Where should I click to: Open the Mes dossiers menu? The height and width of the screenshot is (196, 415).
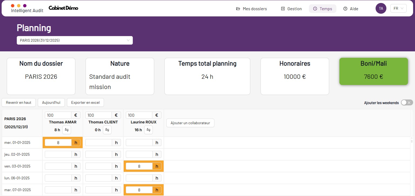tap(251, 9)
